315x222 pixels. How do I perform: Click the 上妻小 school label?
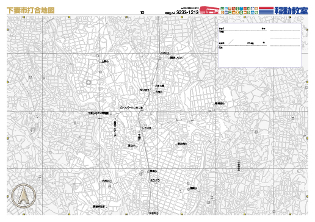coord(105,61)
